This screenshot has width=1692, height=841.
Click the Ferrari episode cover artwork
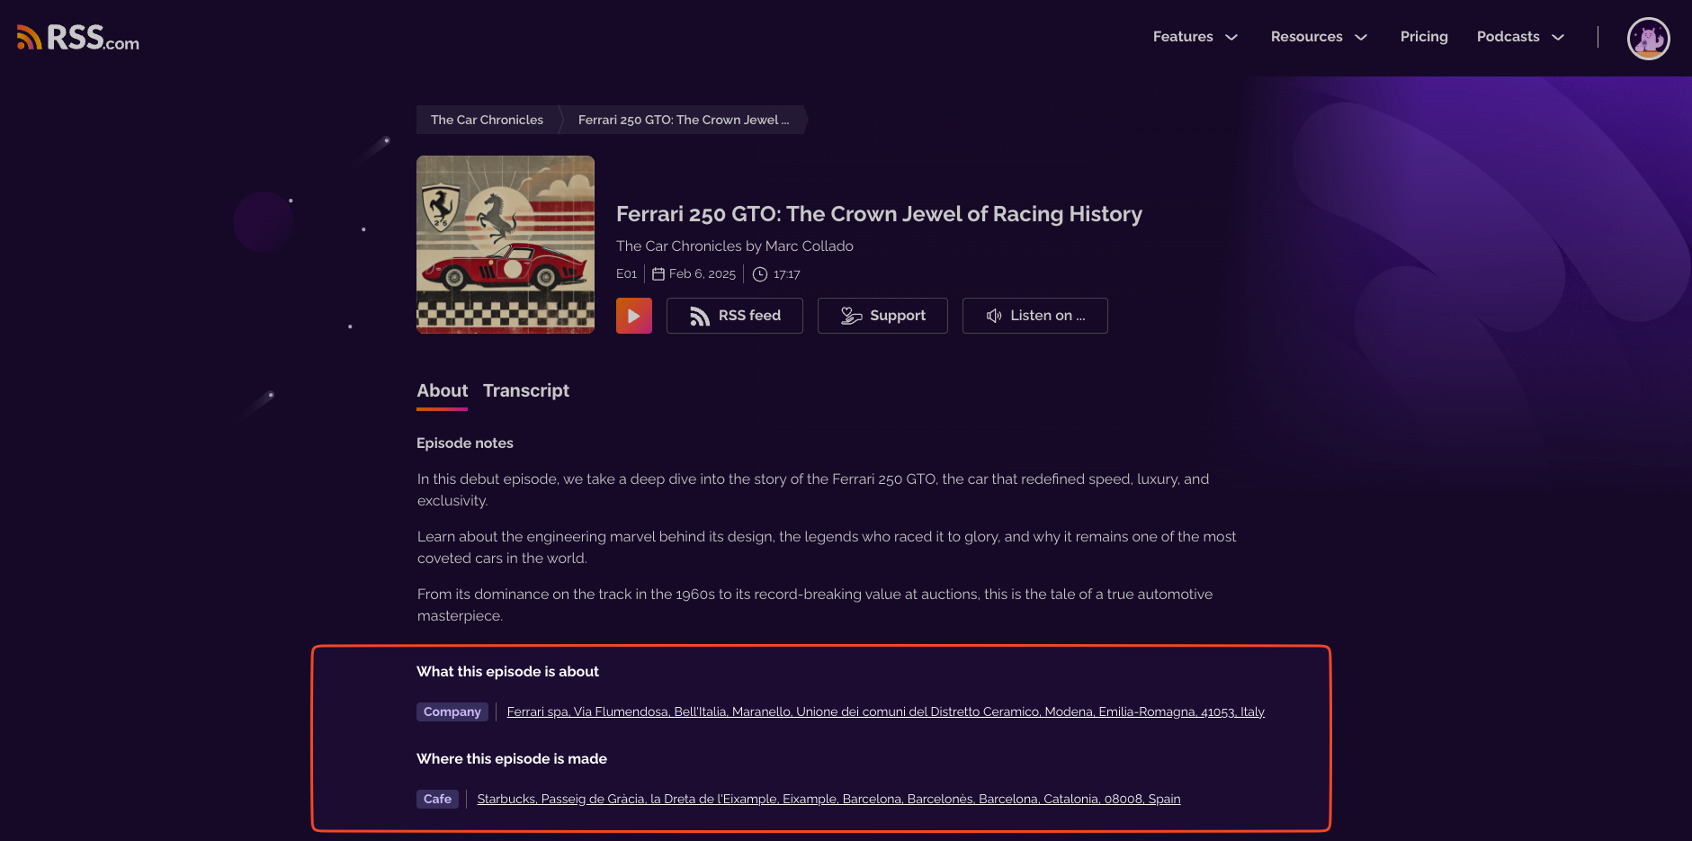506,245
